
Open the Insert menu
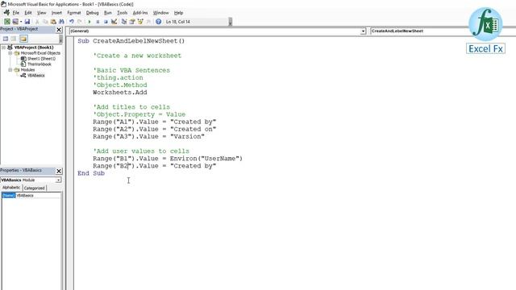click(56, 13)
